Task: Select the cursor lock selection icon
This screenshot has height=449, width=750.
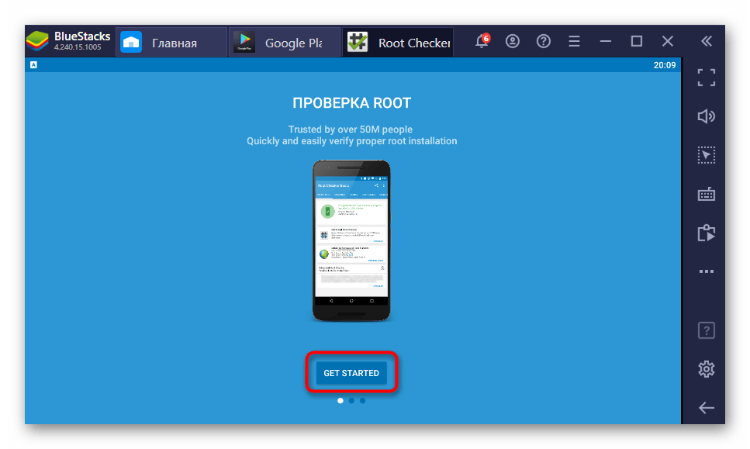Action: click(707, 155)
